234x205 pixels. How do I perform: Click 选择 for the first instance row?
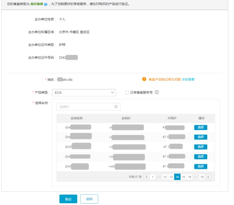pyautogui.click(x=201, y=127)
